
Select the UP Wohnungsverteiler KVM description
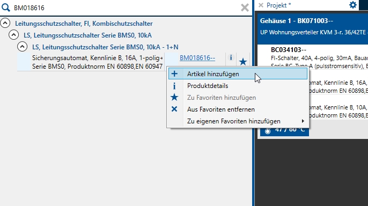click(314, 32)
